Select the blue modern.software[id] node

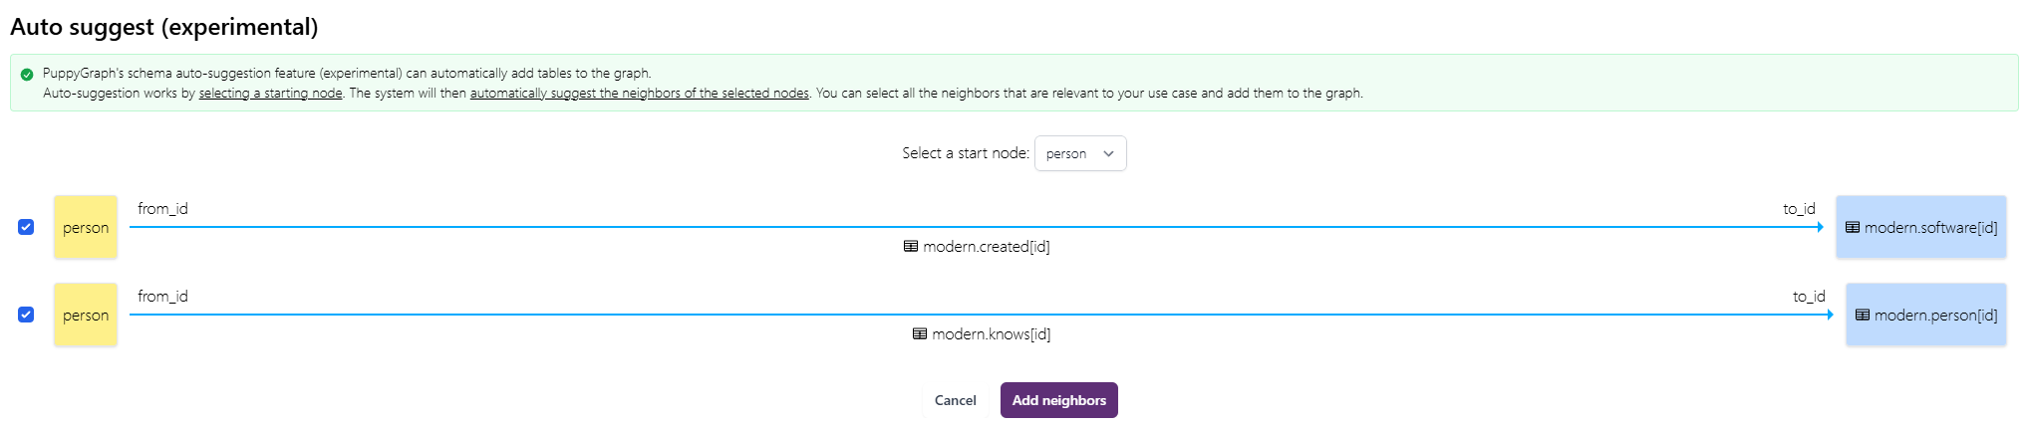point(1921,227)
